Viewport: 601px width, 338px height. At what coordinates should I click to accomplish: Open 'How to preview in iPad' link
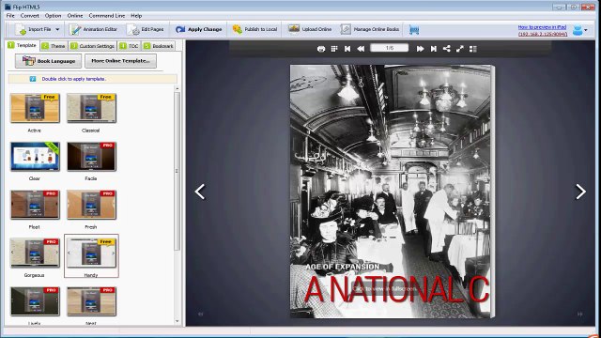point(542,27)
